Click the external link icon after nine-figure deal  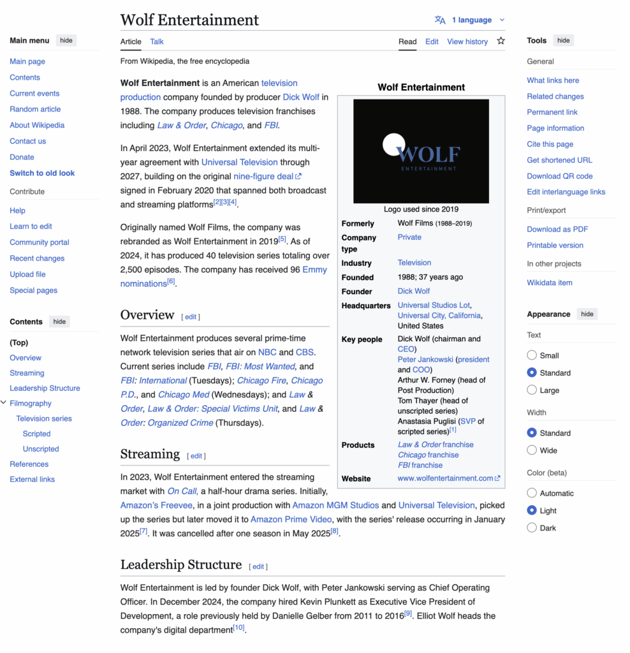tap(298, 177)
